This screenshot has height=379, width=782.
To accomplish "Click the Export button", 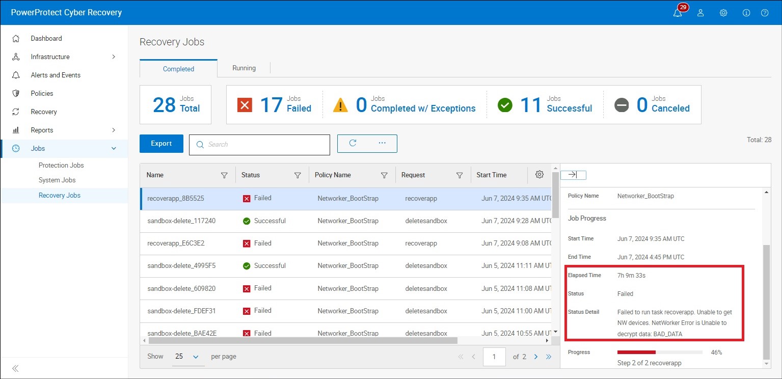I will point(161,143).
